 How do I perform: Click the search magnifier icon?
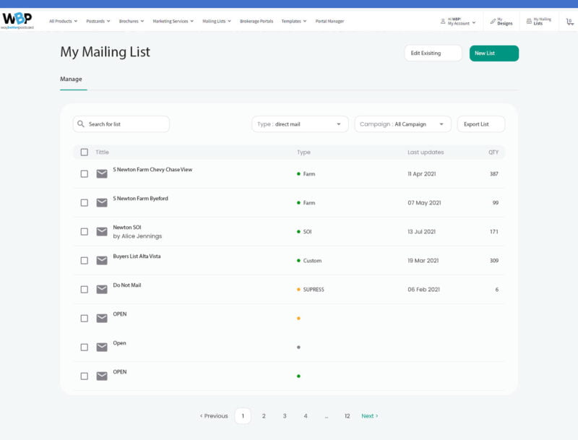[81, 124]
